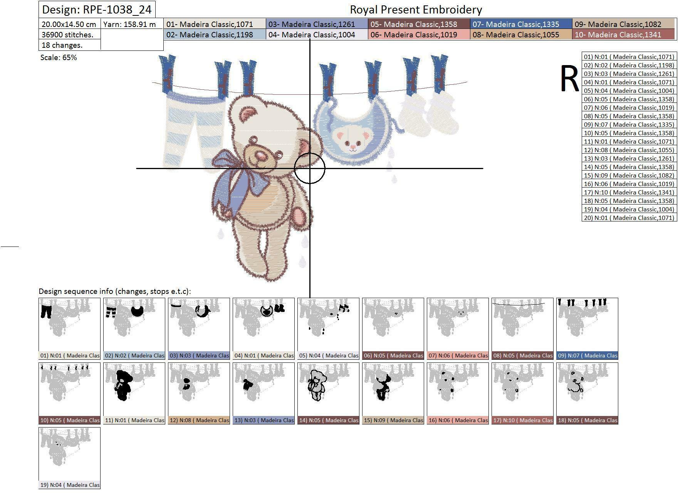Viewport: 678px width, 493px height.
Task: Click the Design sequence info label
Action: [x=115, y=291]
